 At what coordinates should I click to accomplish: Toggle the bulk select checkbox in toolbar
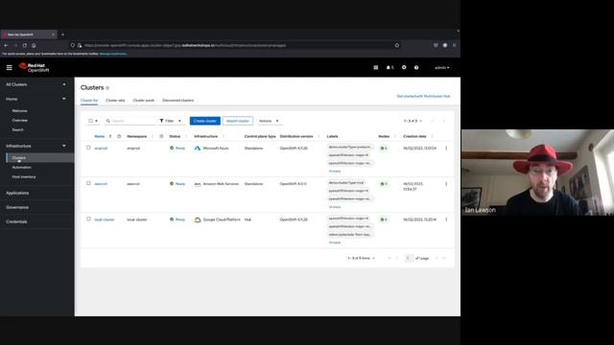pos(90,121)
